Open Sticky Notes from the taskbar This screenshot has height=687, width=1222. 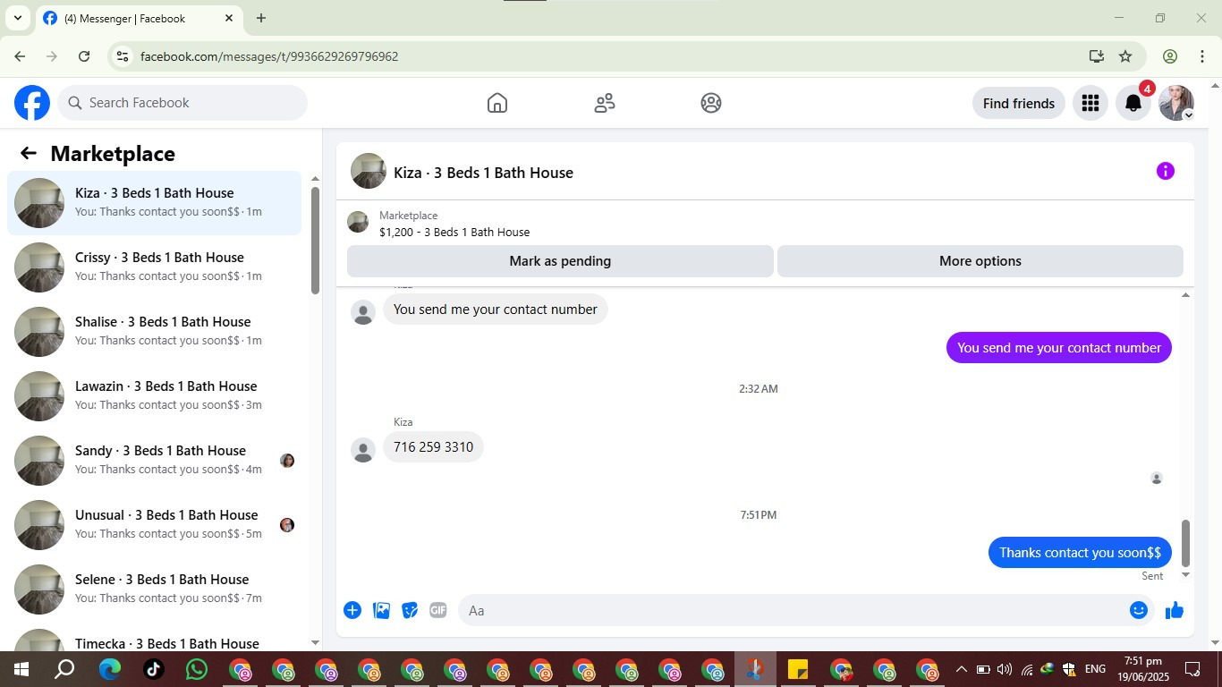(x=797, y=669)
